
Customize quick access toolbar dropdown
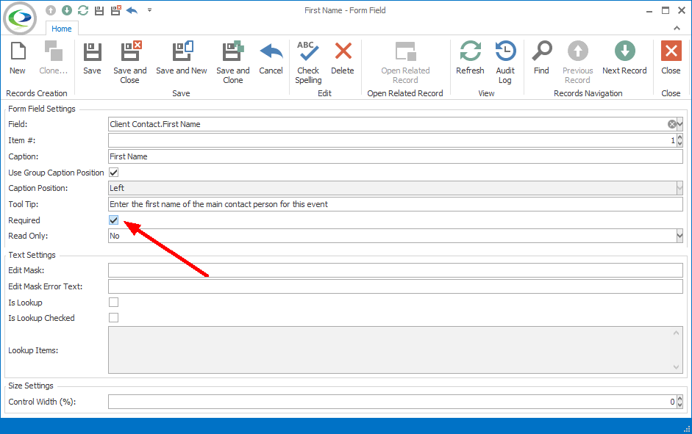[x=149, y=10]
